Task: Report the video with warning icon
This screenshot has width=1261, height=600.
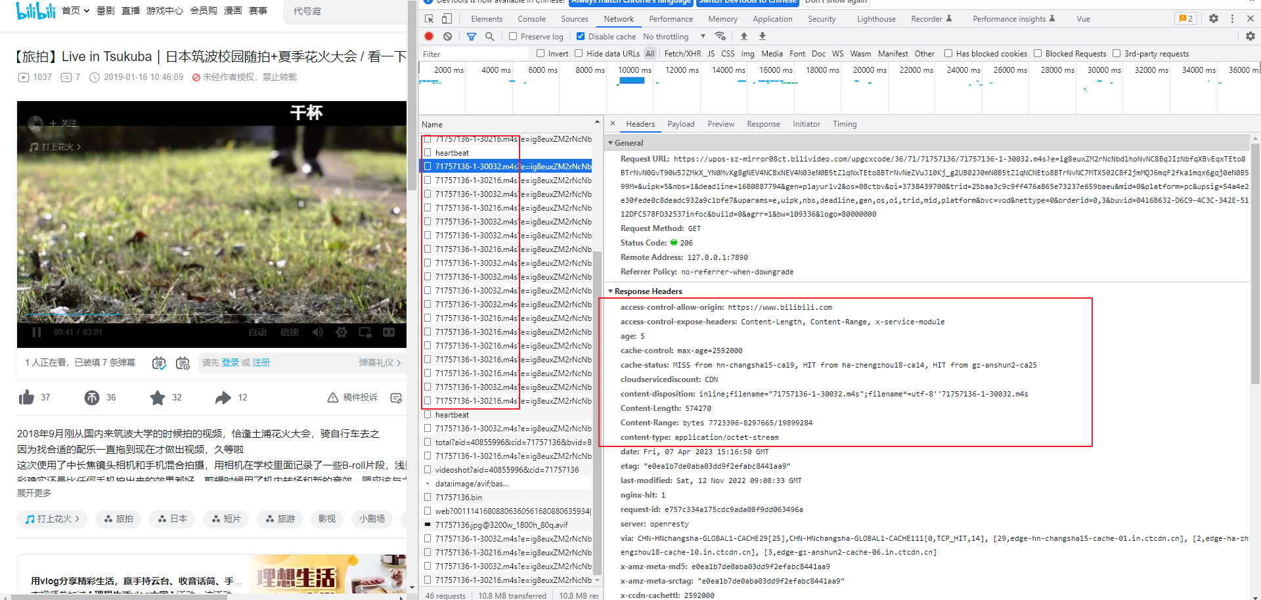Action: coord(333,397)
